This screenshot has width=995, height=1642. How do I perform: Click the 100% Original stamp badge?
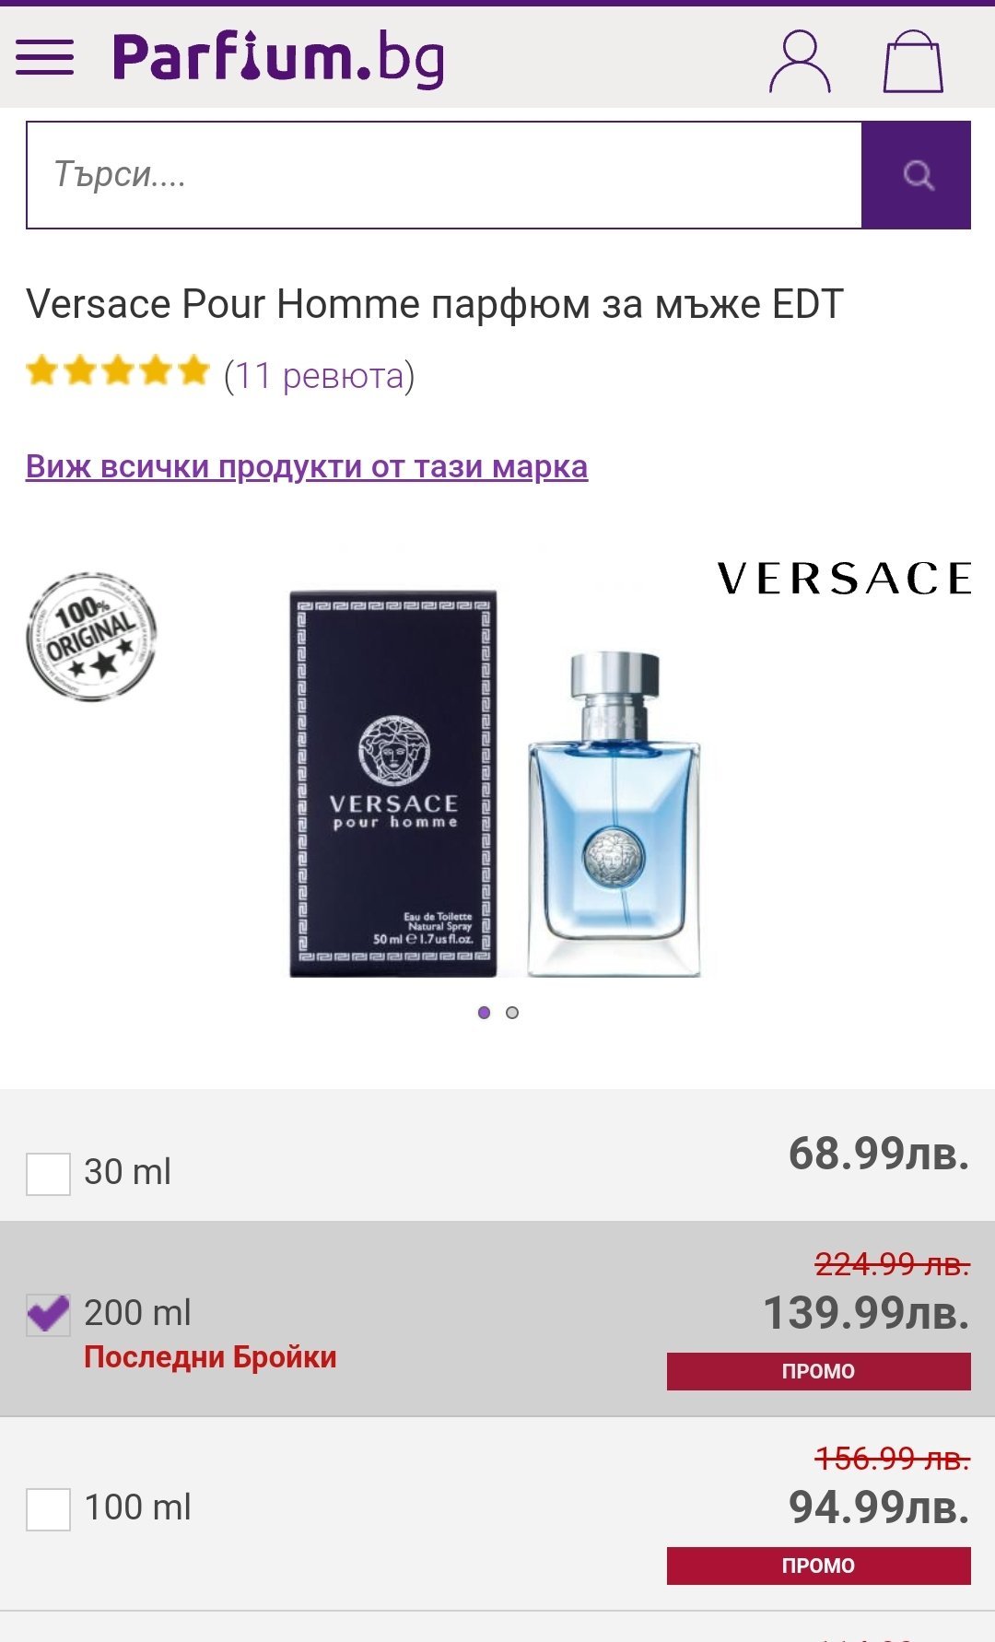[91, 636]
